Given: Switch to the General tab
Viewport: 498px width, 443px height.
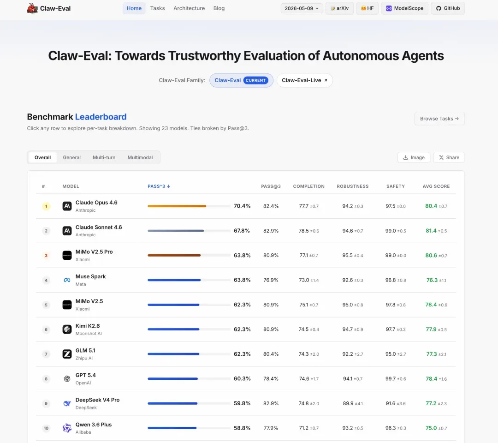Looking at the screenshot, I should click(72, 157).
